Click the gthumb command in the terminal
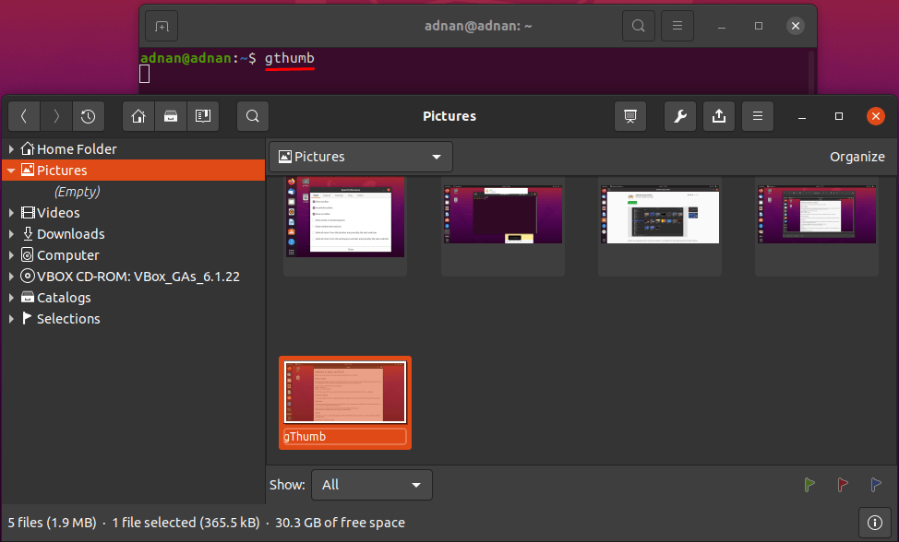This screenshot has width=899, height=542. click(290, 58)
